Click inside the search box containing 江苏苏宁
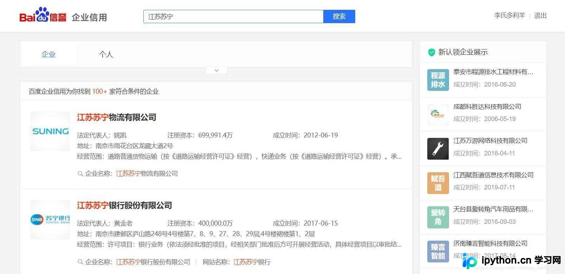565x274 pixels. tap(233, 16)
